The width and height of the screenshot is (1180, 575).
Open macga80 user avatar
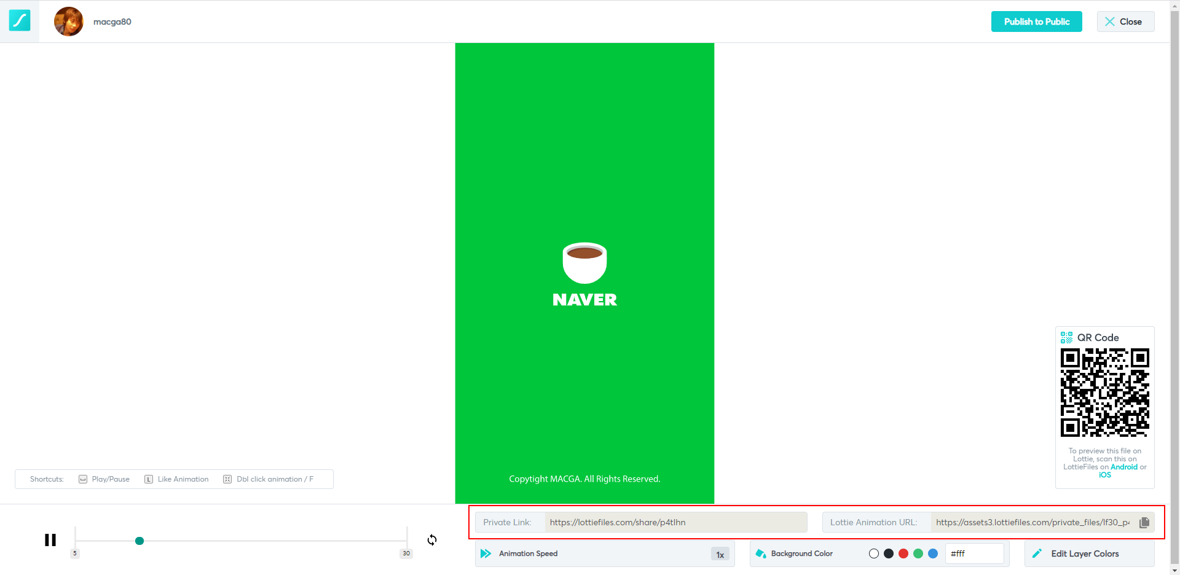(69, 22)
